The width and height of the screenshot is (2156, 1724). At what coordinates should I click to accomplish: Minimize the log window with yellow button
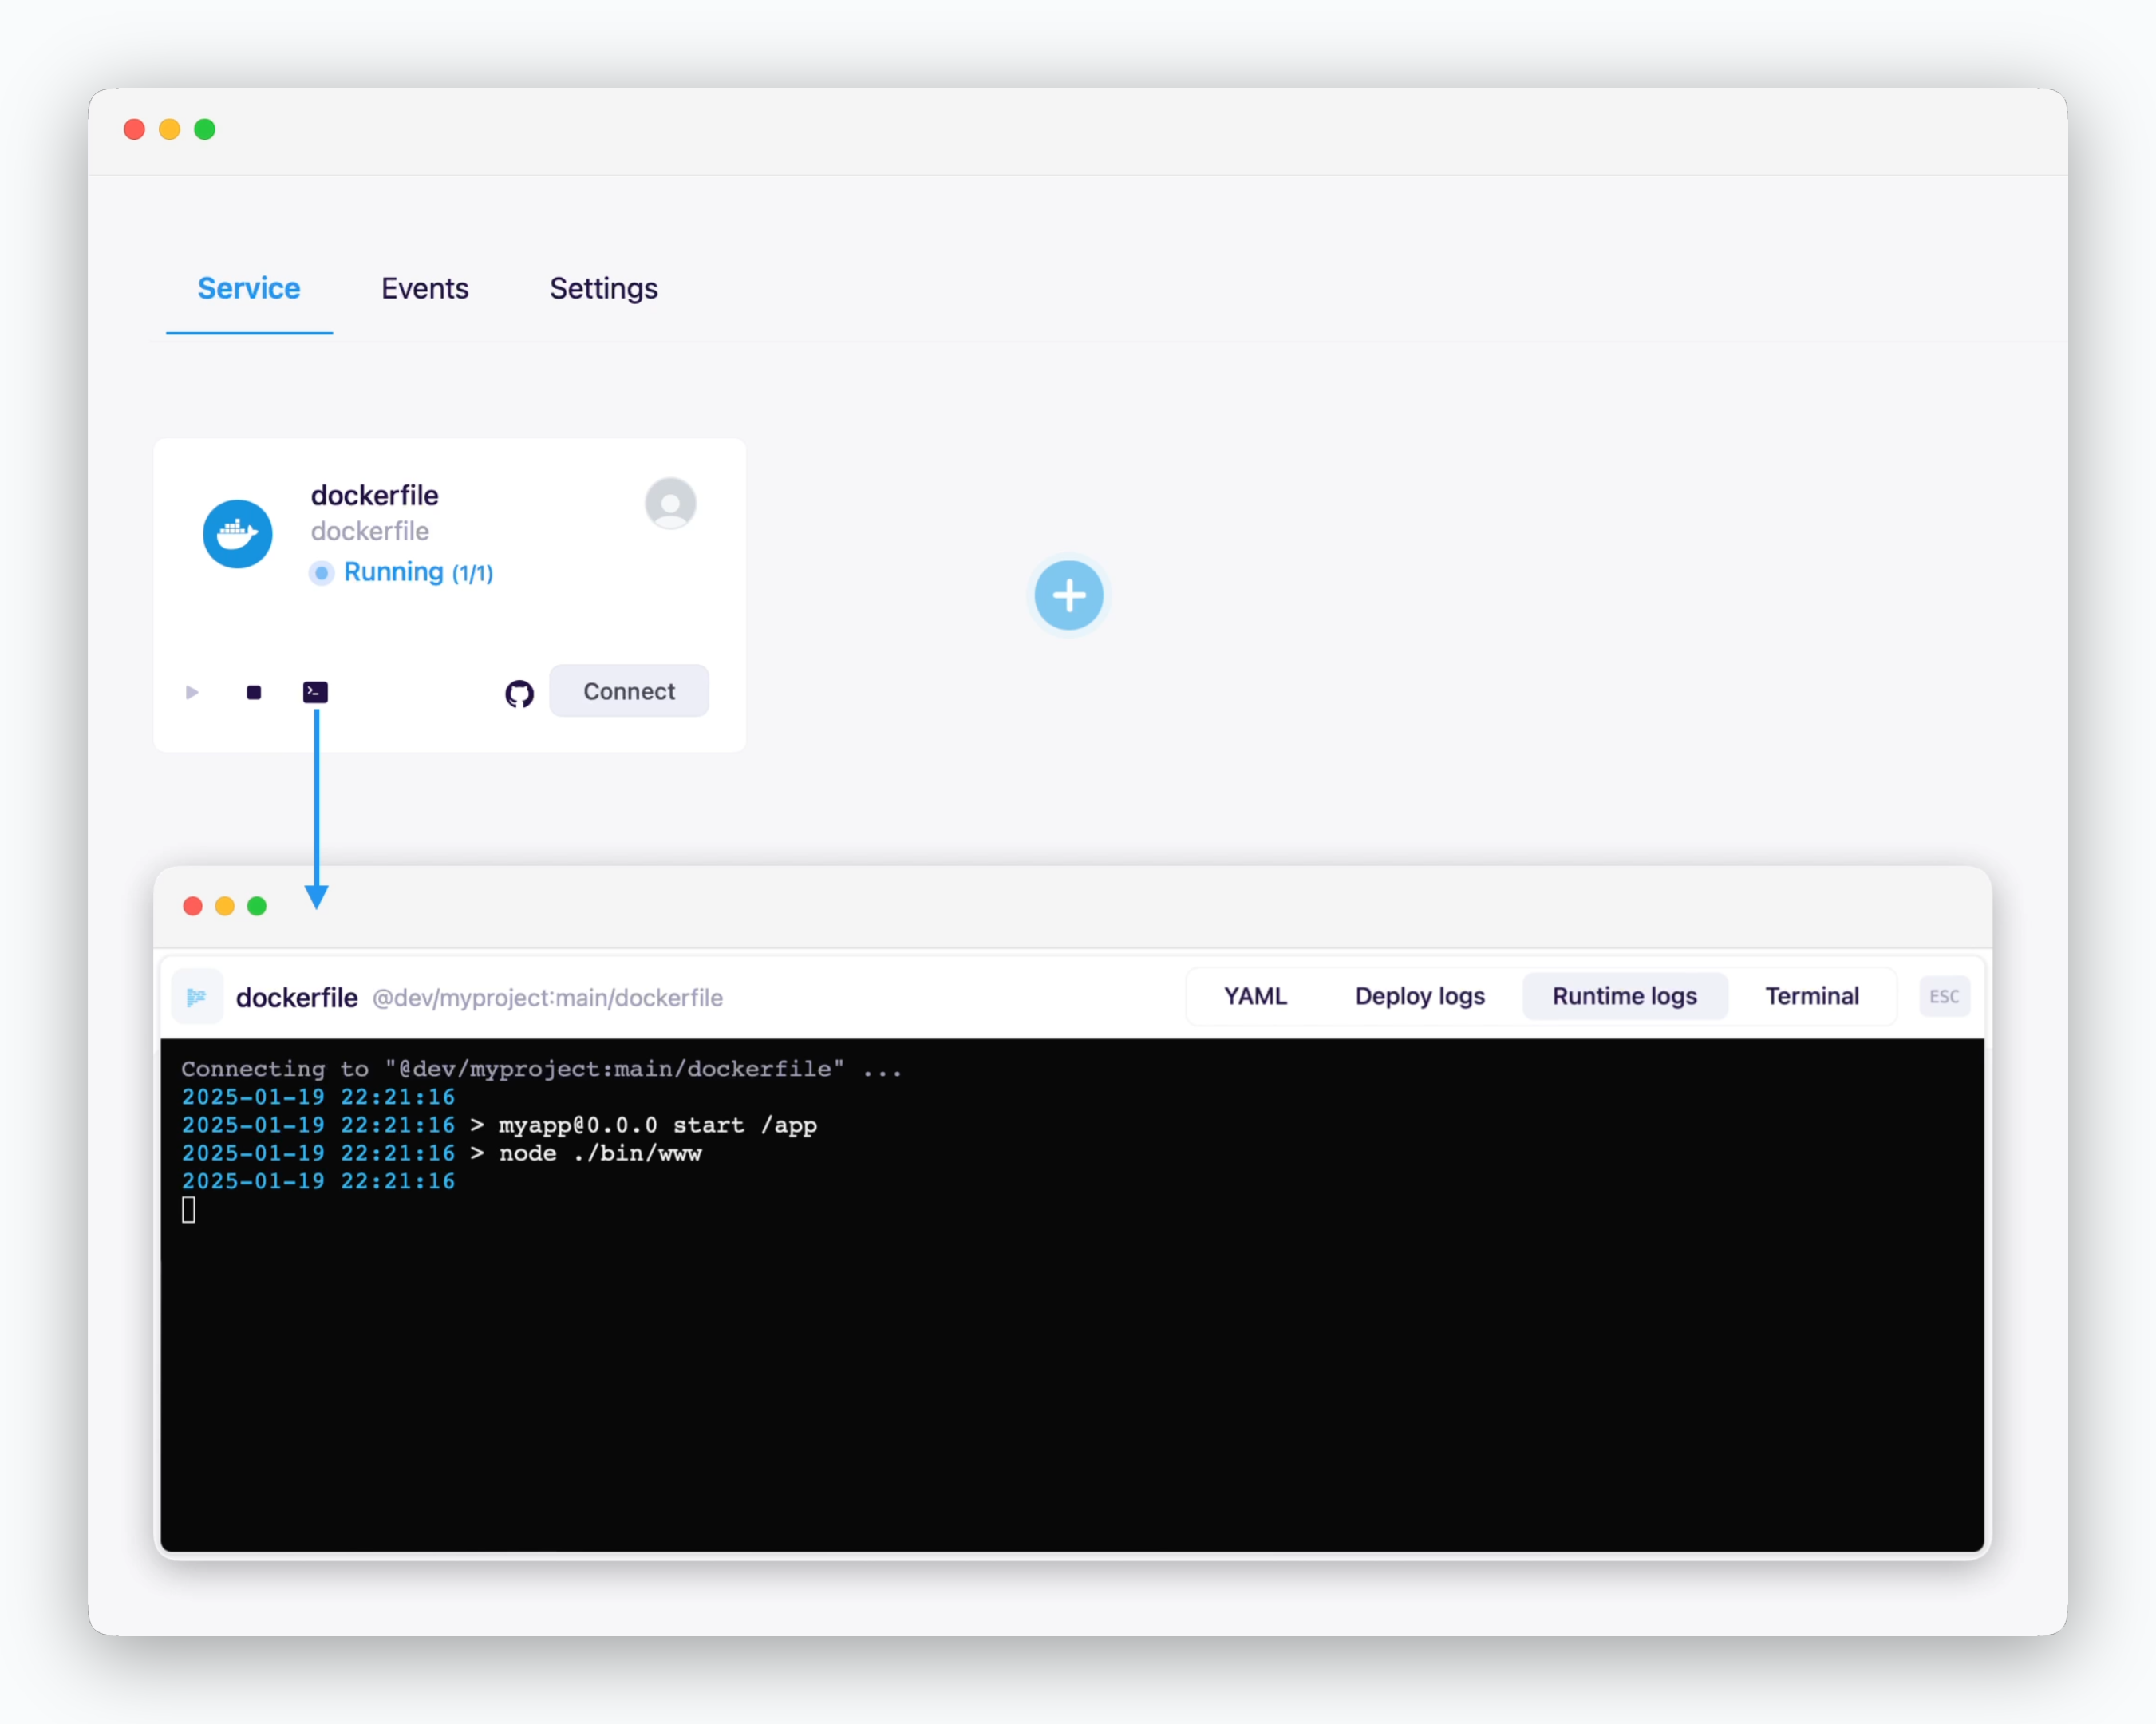tap(225, 906)
